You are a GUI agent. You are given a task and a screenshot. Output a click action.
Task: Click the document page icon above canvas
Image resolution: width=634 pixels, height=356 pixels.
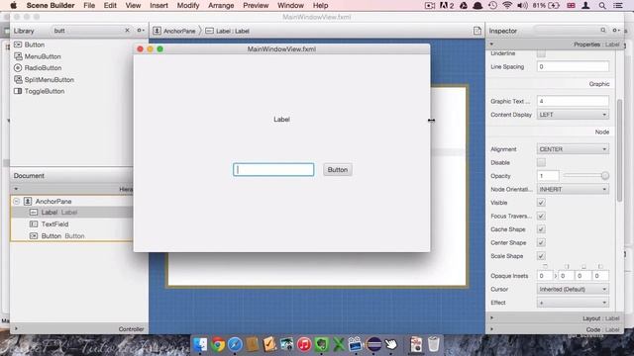coord(477,31)
